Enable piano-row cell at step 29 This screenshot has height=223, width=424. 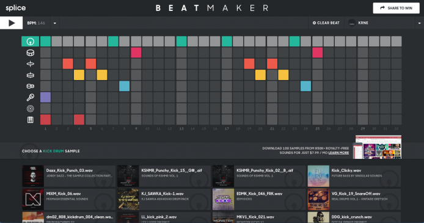(x=363, y=120)
